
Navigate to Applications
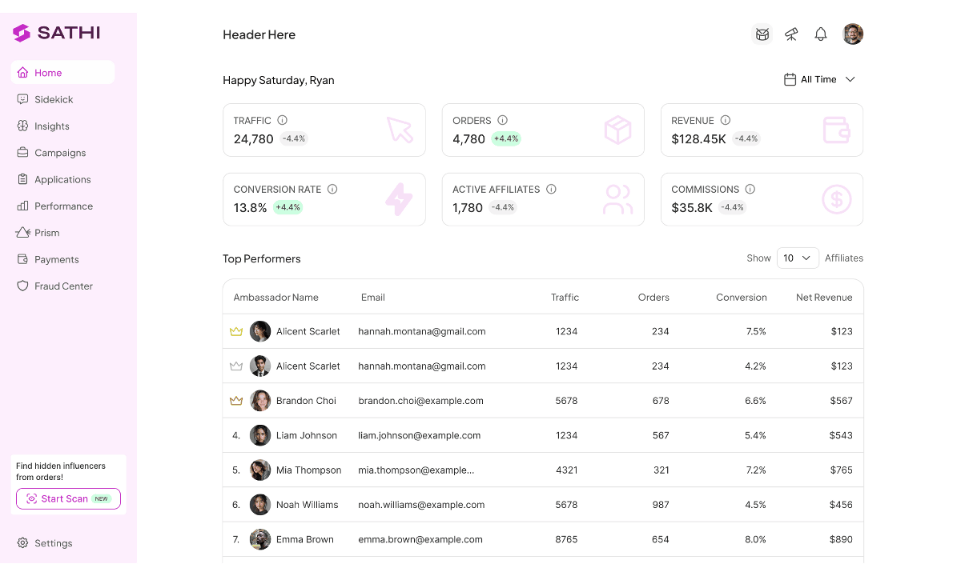click(62, 179)
